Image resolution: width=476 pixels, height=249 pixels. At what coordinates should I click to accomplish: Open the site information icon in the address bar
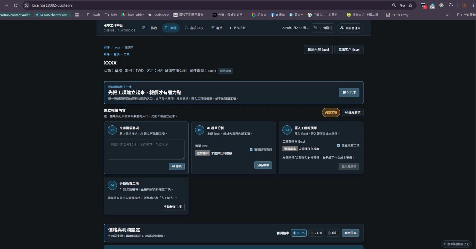(27, 5)
